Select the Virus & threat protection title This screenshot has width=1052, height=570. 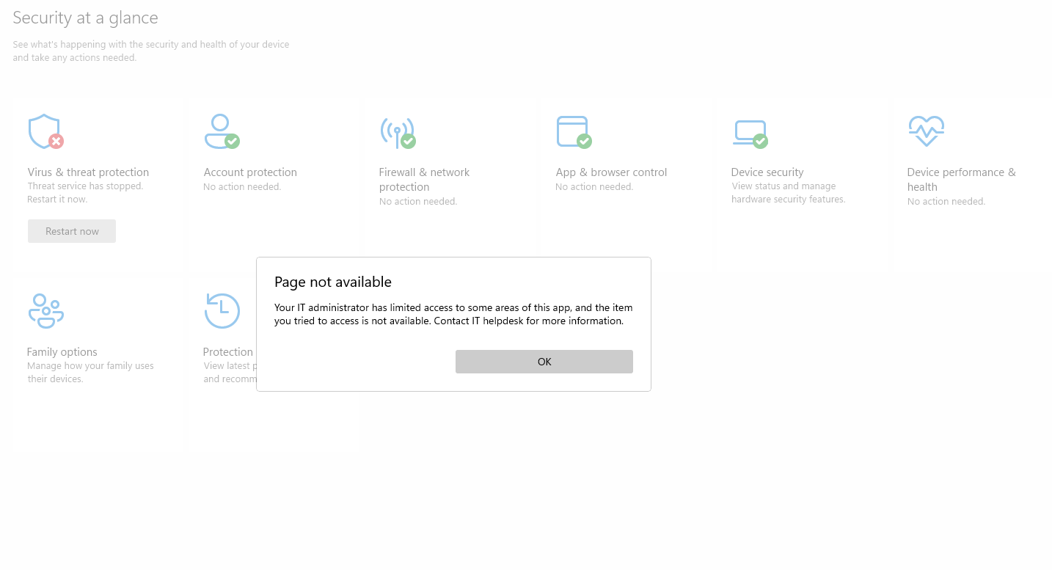pyautogui.click(x=88, y=172)
